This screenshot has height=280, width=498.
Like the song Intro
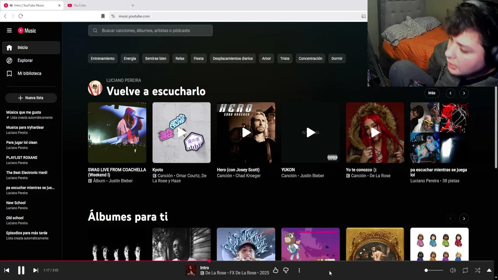pyautogui.click(x=275, y=270)
